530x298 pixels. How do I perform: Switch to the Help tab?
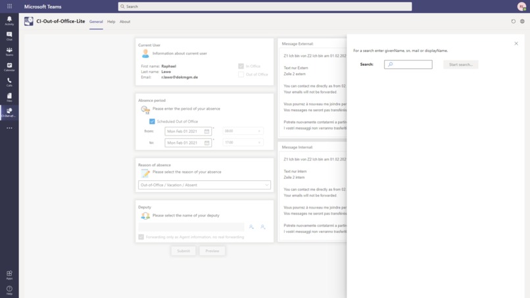(111, 22)
